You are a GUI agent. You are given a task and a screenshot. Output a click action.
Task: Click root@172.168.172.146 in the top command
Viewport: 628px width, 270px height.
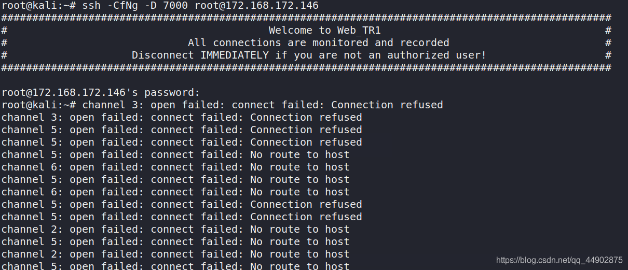[257, 6]
